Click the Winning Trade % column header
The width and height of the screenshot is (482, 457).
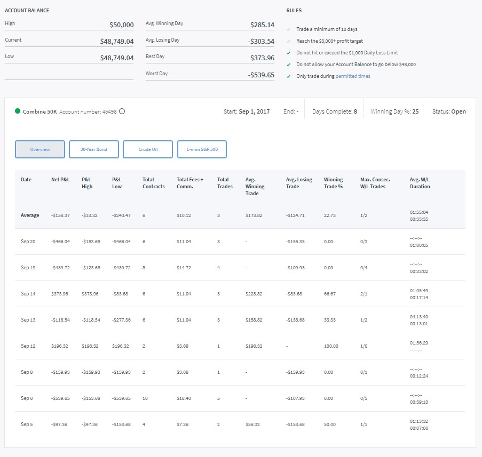(333, 182)
